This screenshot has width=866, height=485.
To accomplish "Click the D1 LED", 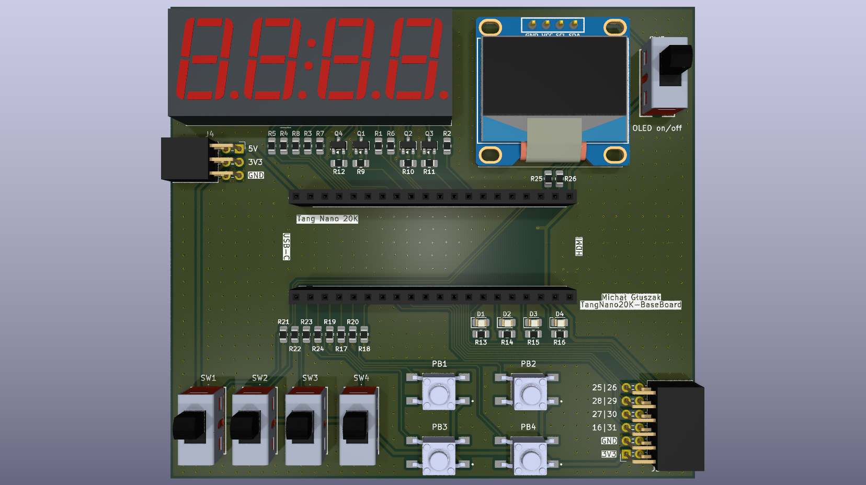I will point(481,322).
